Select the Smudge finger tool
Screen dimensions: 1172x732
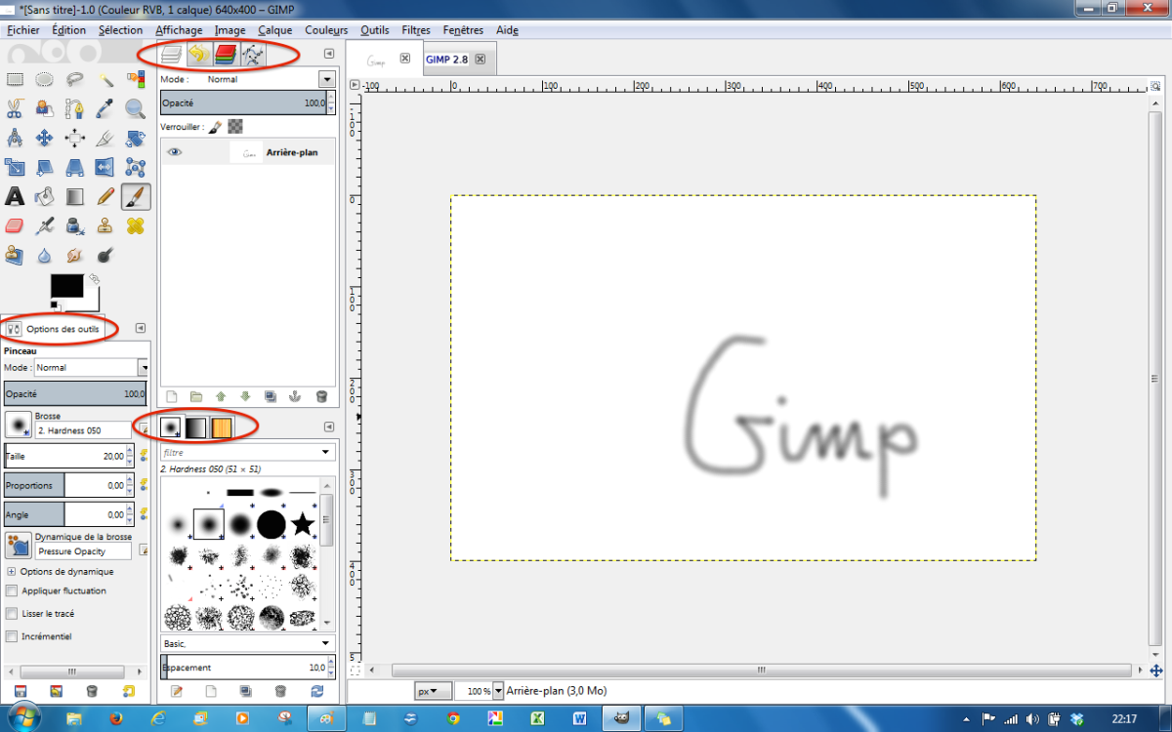tap(75, 255)
